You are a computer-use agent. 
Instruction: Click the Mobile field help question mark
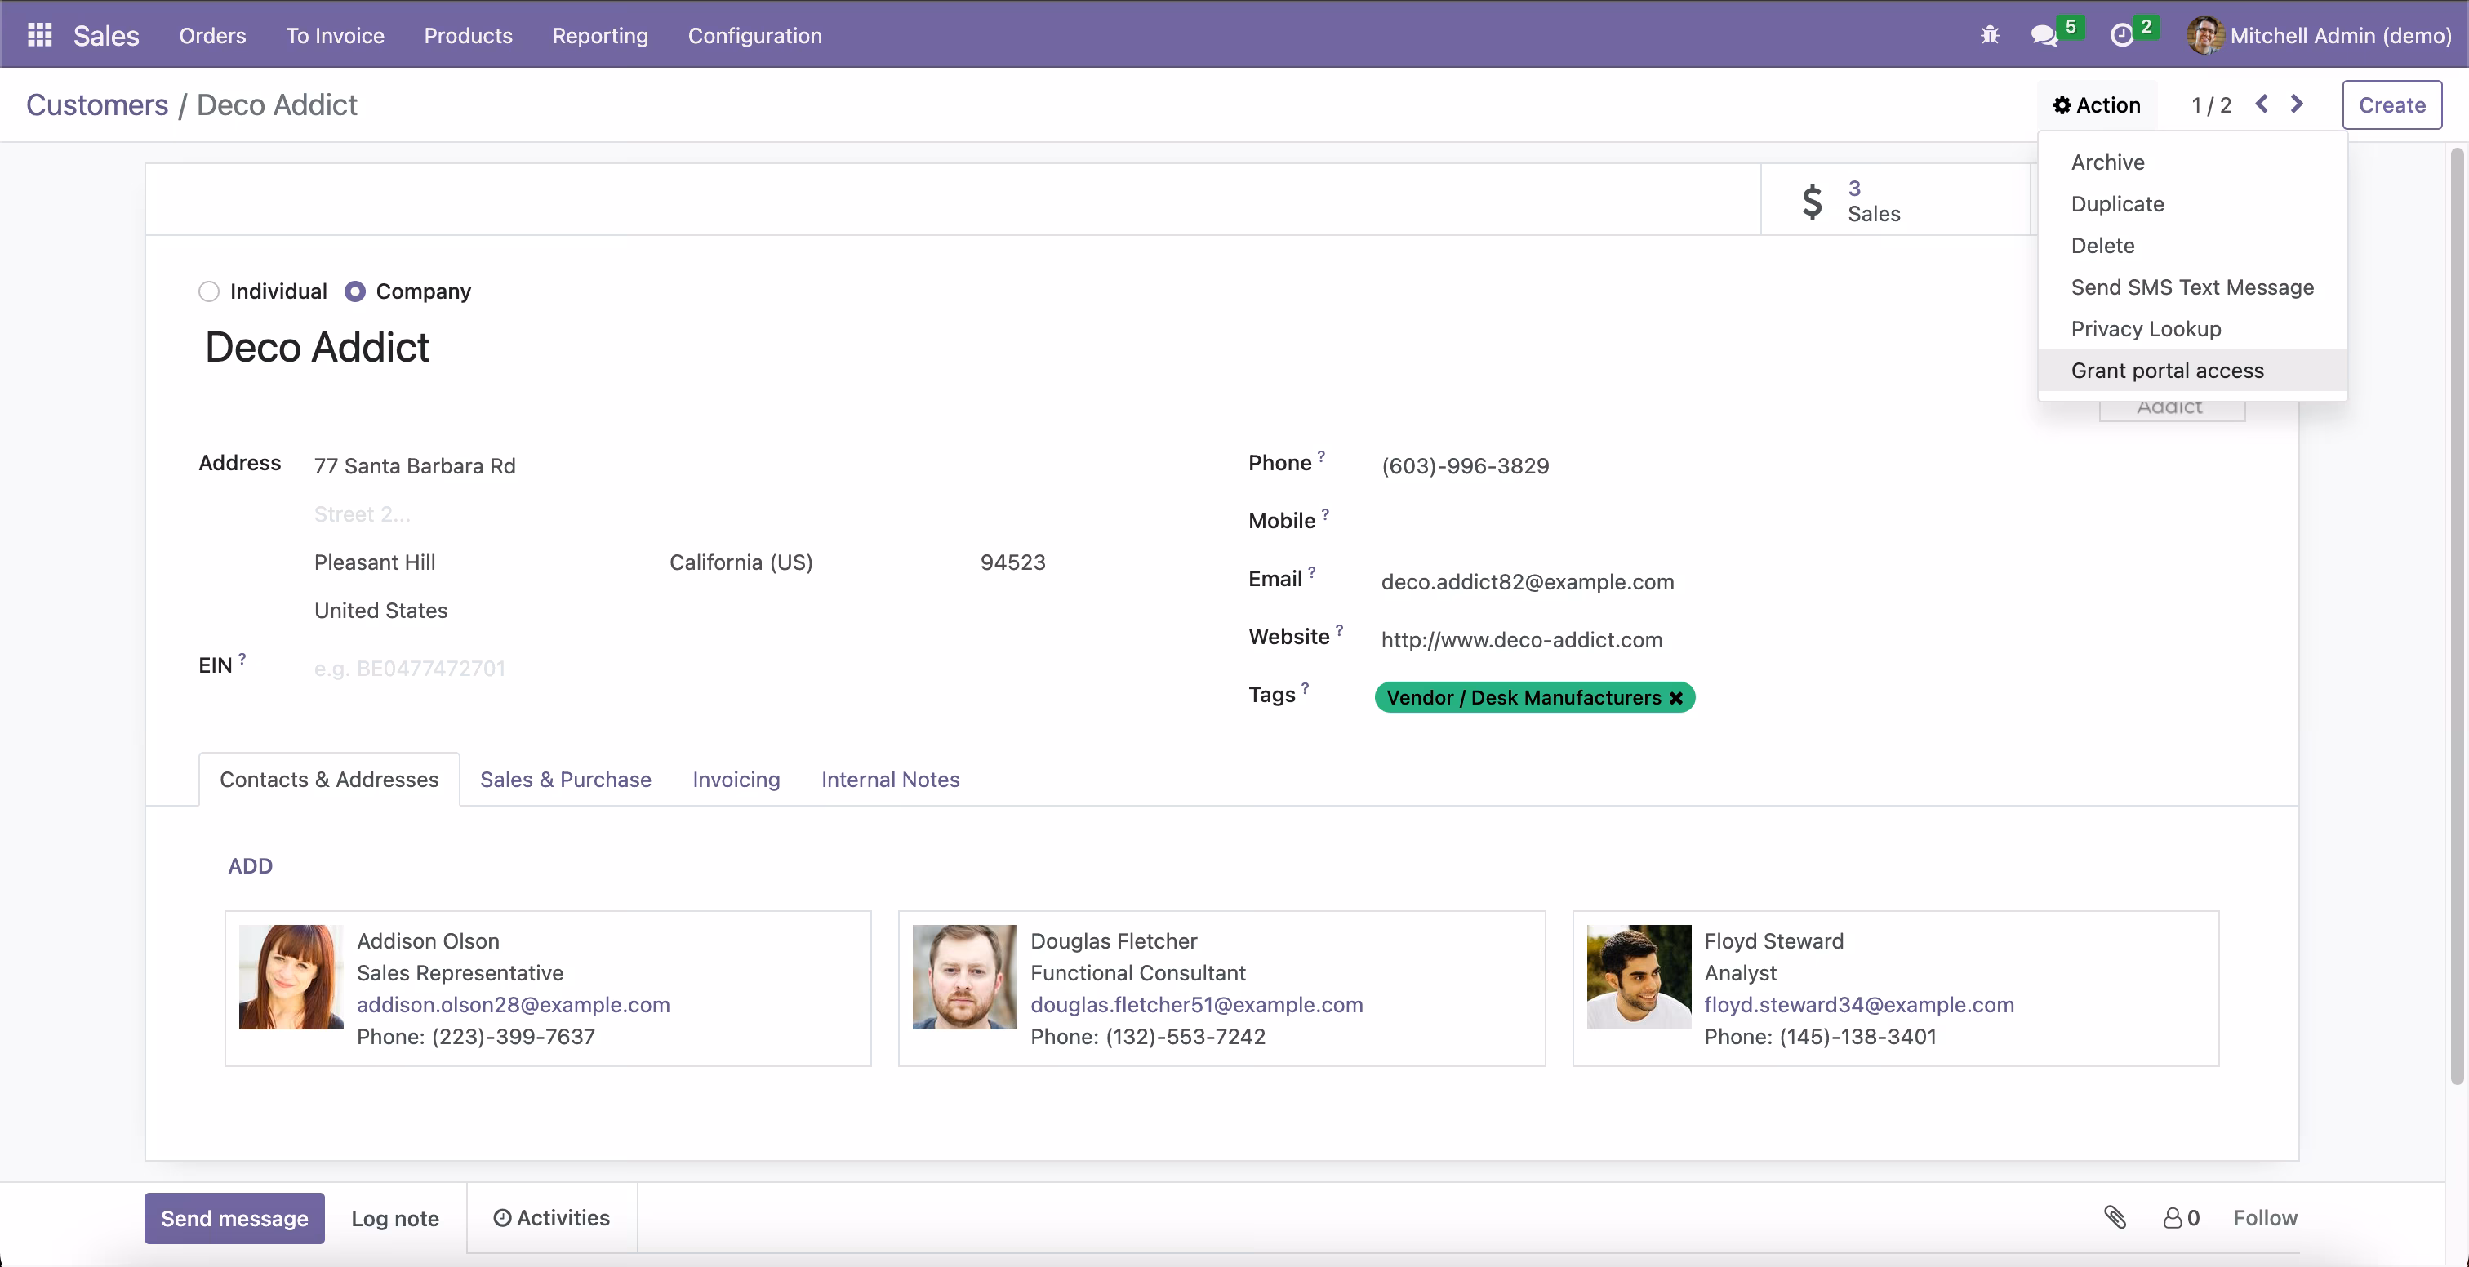(1326, 513)
